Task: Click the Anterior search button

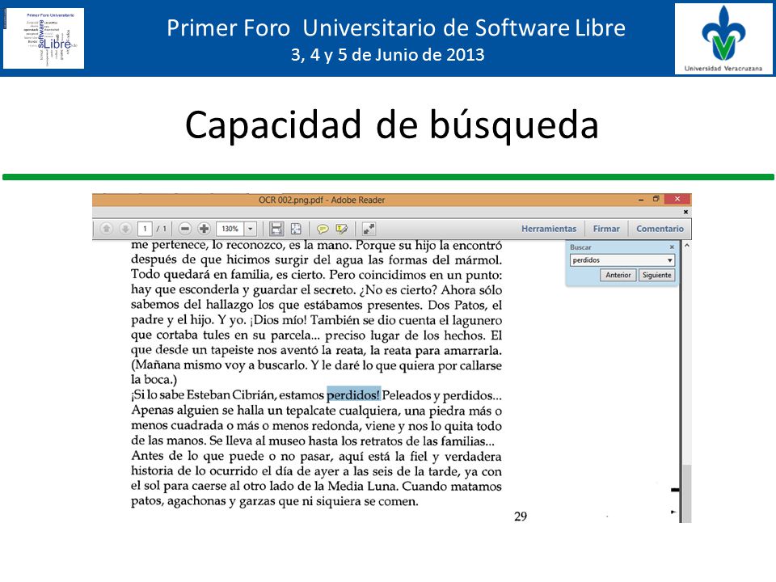Action: point(618,275)
